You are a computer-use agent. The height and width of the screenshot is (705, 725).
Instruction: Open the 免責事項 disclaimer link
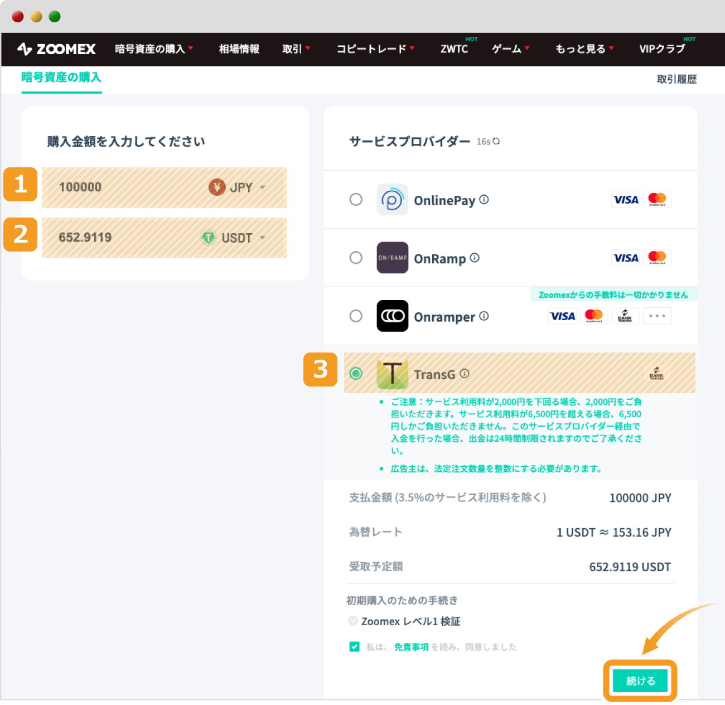411,647
